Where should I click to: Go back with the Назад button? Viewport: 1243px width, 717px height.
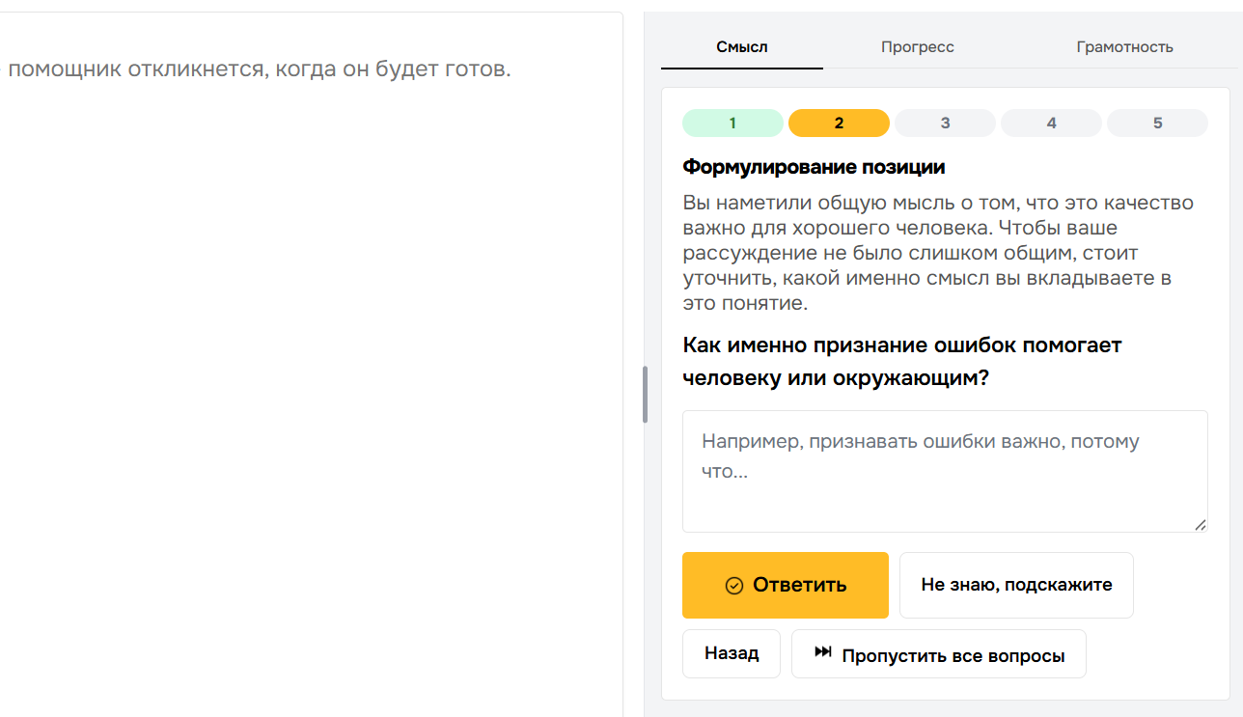tap(731, 653)
